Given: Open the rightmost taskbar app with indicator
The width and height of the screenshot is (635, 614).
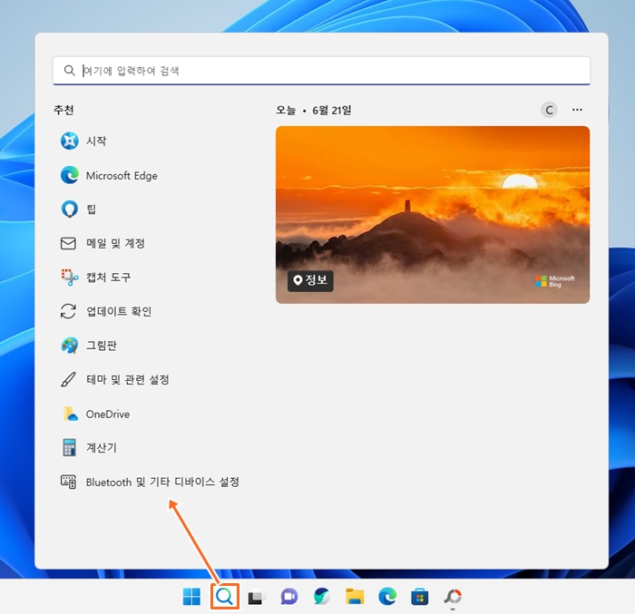Looking at the screenshot, I should [453, 597].
